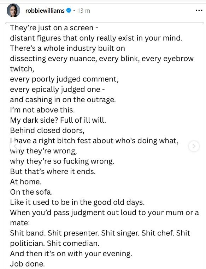Screen dimensions: 206x269
Task: Click "and cashing in on the outrage." line
Action: pyautogui.click(x=63, y=100)
